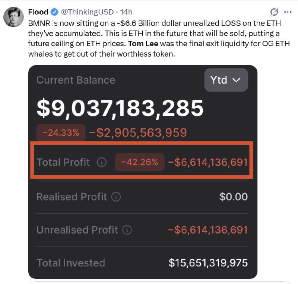The image size is (298, 284).
Task: Click the chevron inside the Ytd selector
Action: coord(236,80)
